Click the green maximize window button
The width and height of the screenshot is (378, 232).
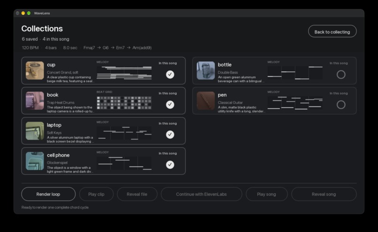pos(29,13)
